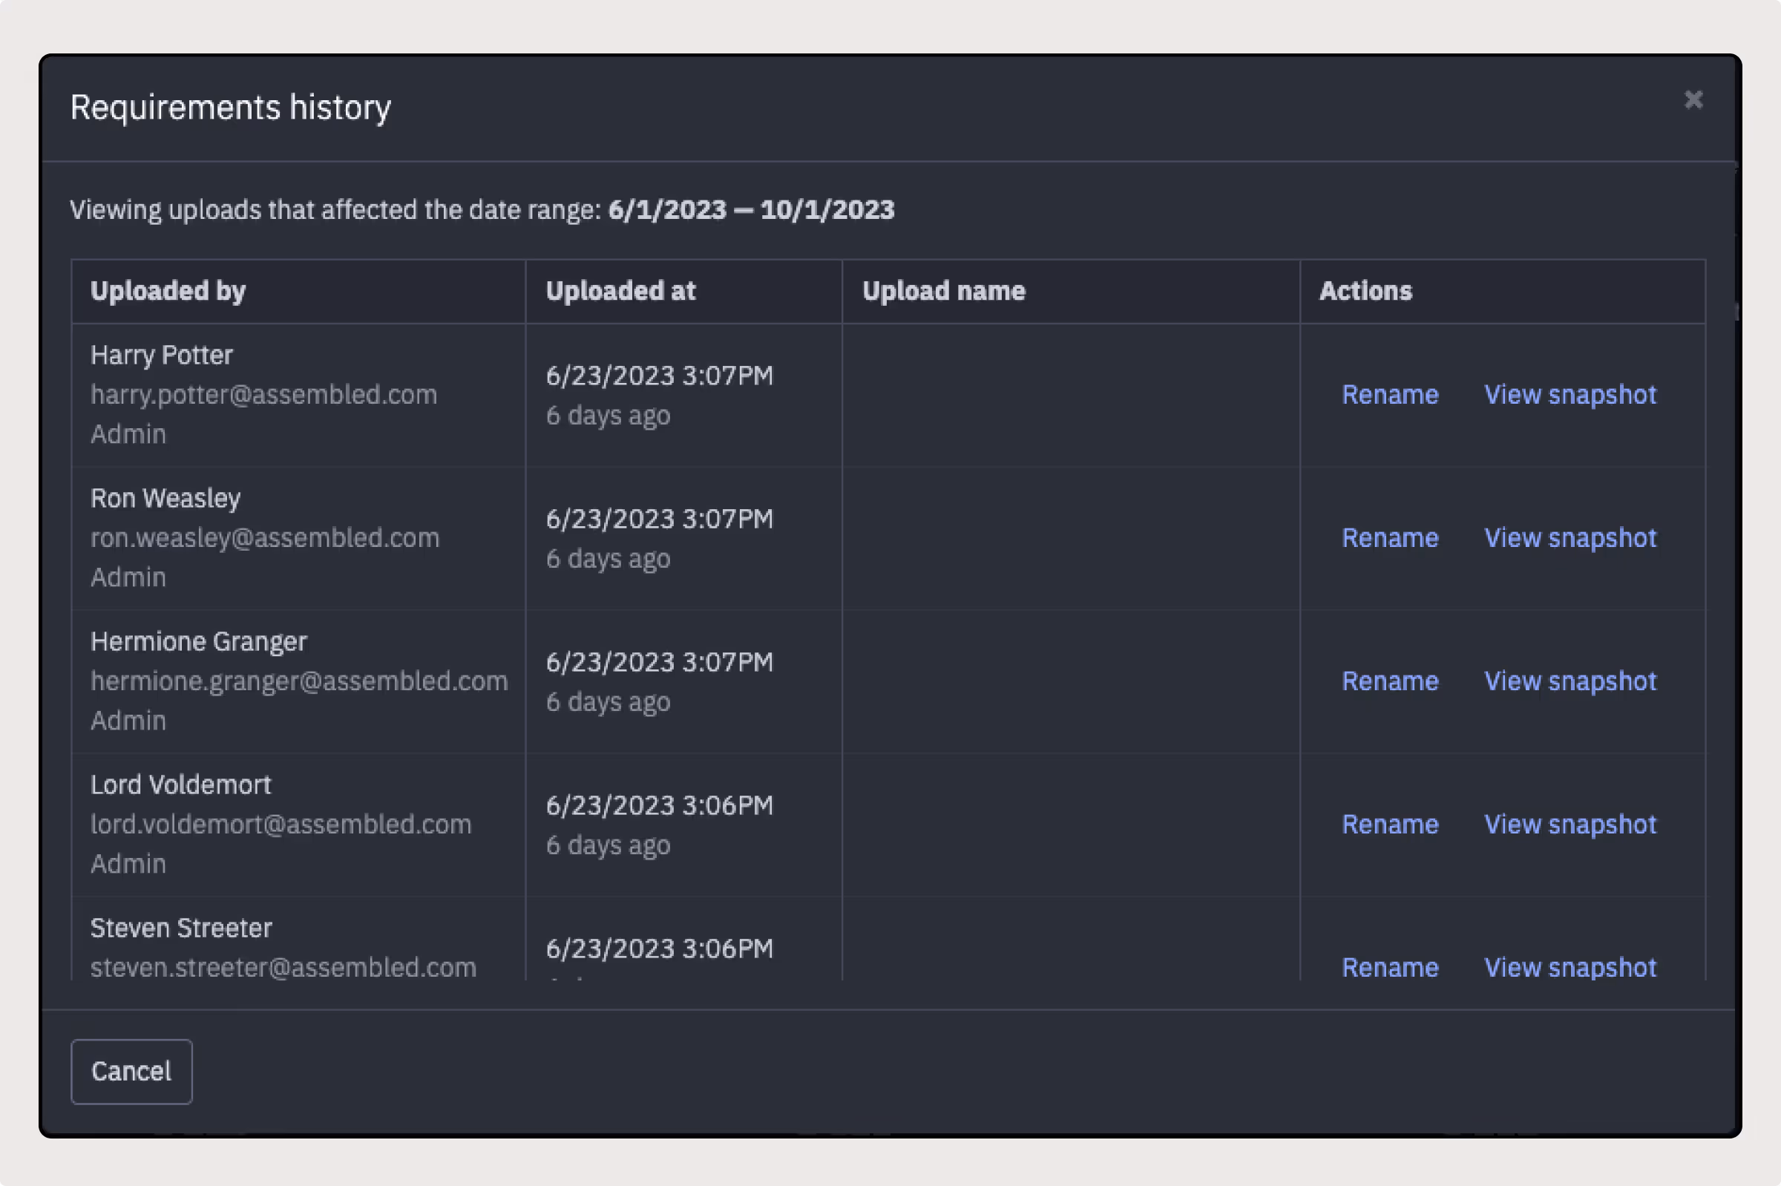Screen dimensions: 1781x1186
Task: Rename Hermione Granger's upload
Action: (x=1389, y=681)
